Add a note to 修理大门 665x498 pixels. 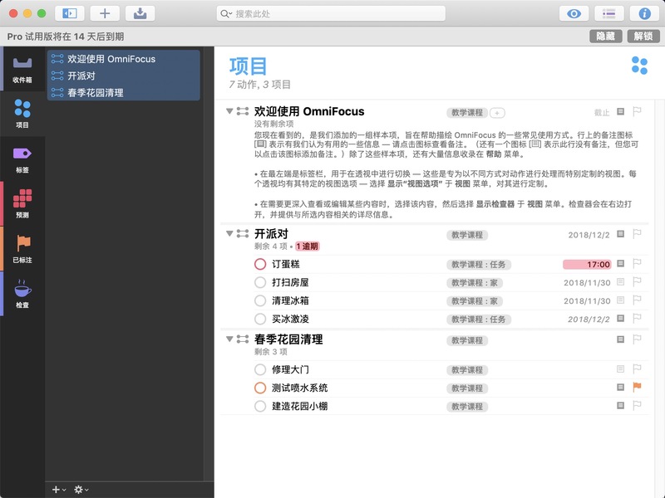(620, 369)
